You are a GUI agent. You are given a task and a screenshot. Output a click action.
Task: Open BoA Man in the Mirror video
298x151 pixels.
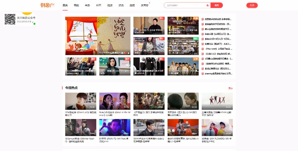115,101
